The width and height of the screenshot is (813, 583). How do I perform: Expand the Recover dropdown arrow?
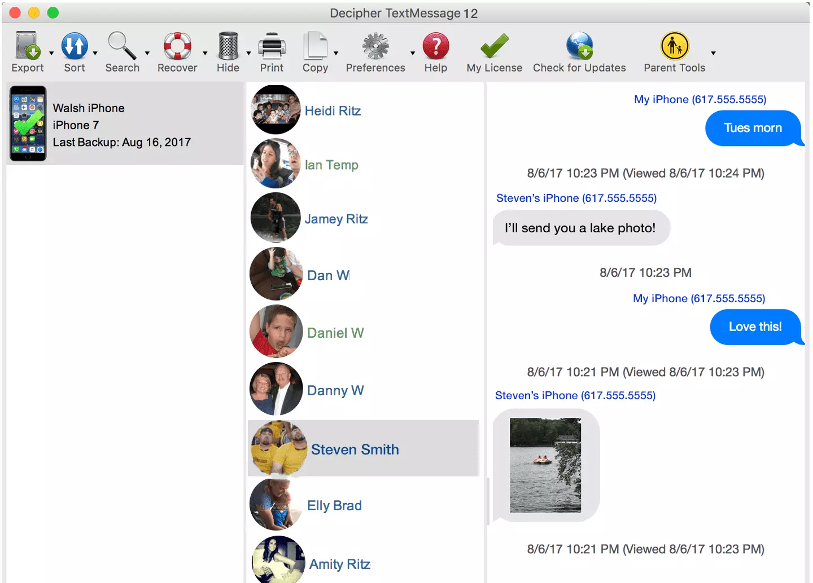[x=205, y=53]
